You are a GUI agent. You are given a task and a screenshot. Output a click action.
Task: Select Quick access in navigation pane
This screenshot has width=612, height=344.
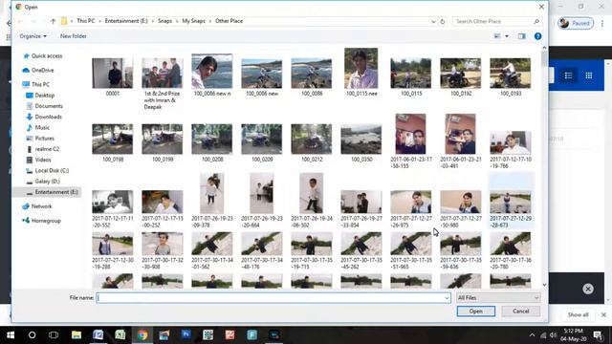(42, 56)
